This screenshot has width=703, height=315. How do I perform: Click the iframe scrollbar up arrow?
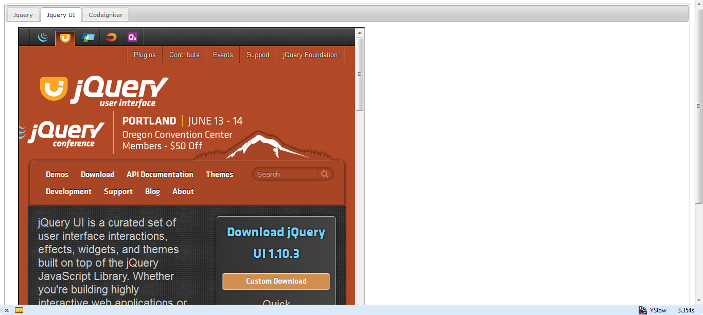[x=359, y=33]
